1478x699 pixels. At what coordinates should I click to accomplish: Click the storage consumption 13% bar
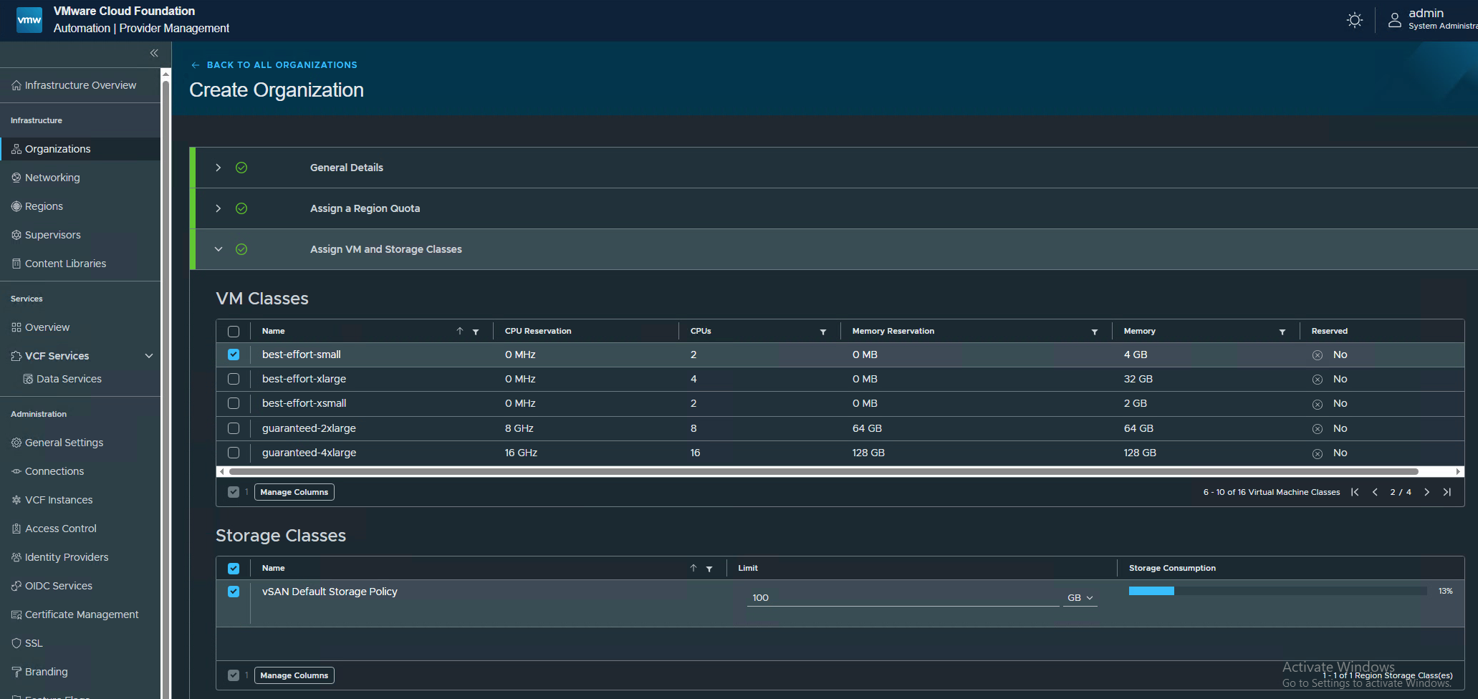pyautogui.click(x=1277, y=591)
